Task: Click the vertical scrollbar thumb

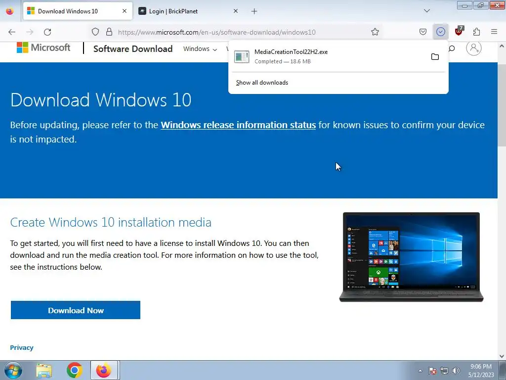Action: pos(502,105)
